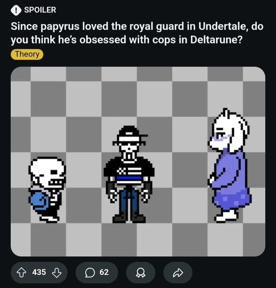Tap the Sans skeleton sprite in image
The image size is (276, 288).
click(x=47, y=190)
